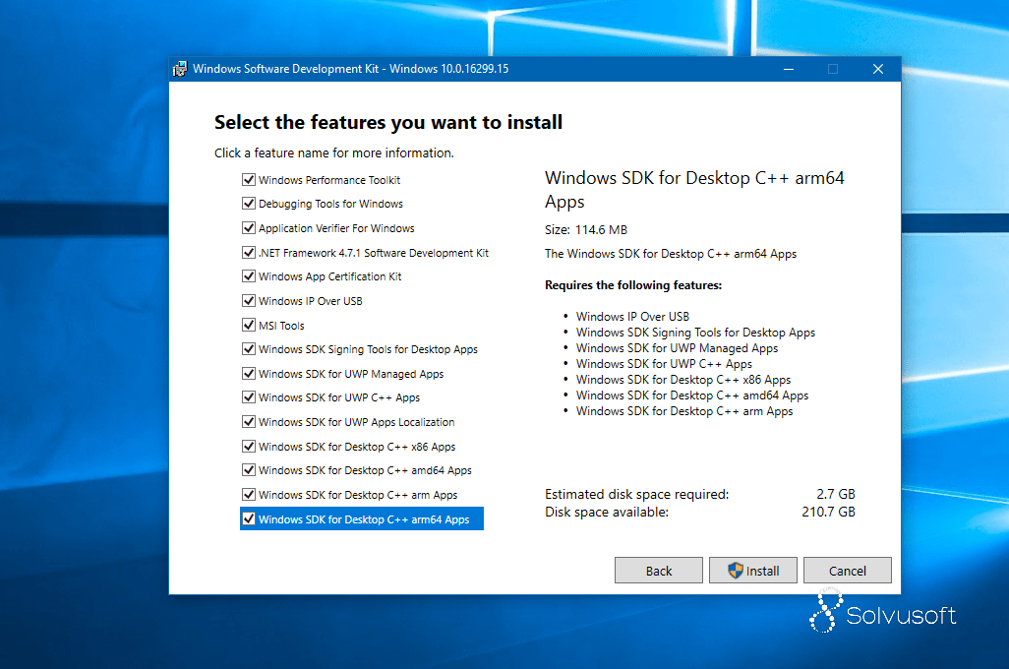Image resolution: width=1009 pixels, height=669 pixels.
Task: Click the 'Windows SDK for Desktop C++ amd64 Apps' bullet in requirements
Action: (x=691, y=395)
